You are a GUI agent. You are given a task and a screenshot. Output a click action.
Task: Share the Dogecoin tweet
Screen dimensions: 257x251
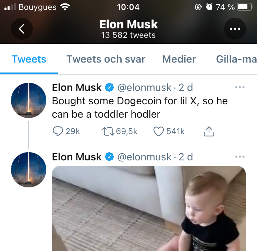(x=209, y=131)
